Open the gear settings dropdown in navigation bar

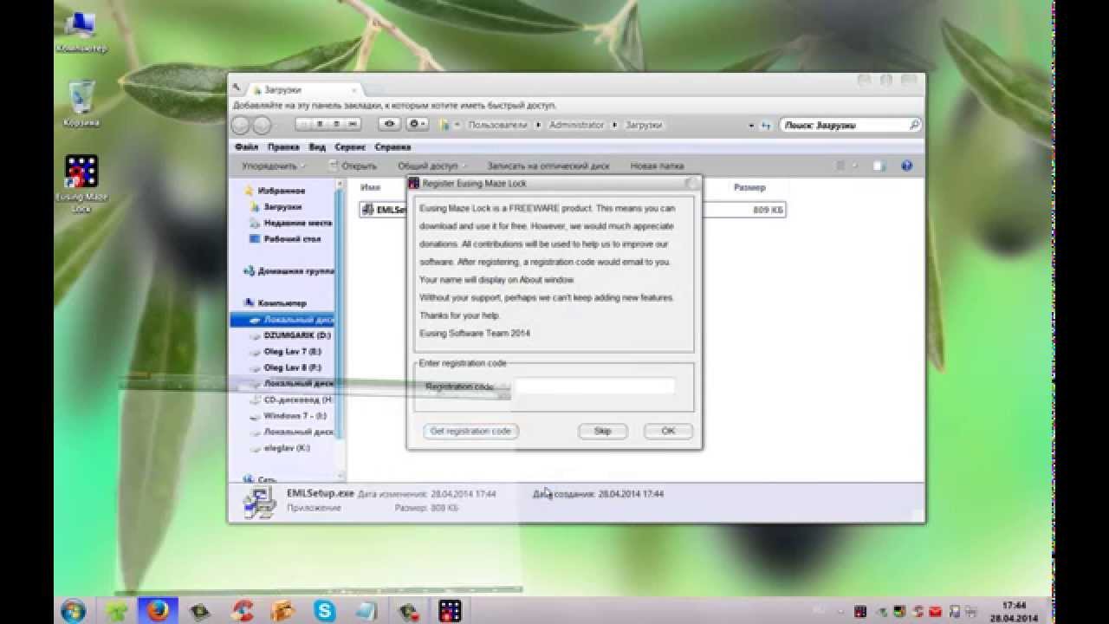coord(418,124)
